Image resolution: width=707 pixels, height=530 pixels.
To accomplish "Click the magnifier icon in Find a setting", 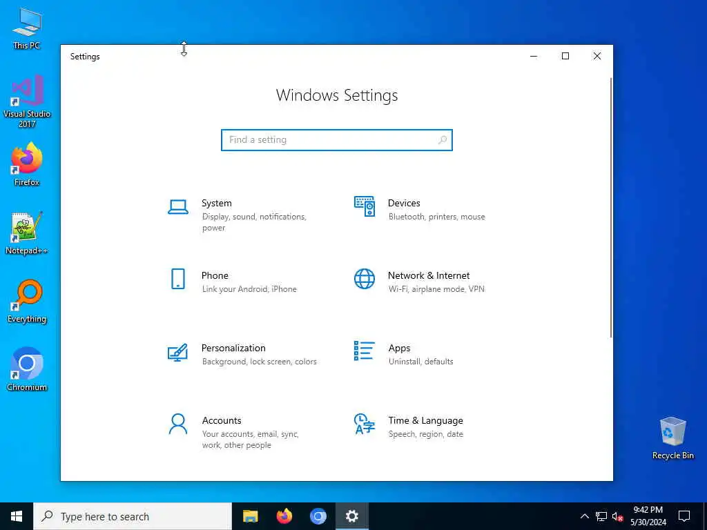I will click(x=443, y=139).
